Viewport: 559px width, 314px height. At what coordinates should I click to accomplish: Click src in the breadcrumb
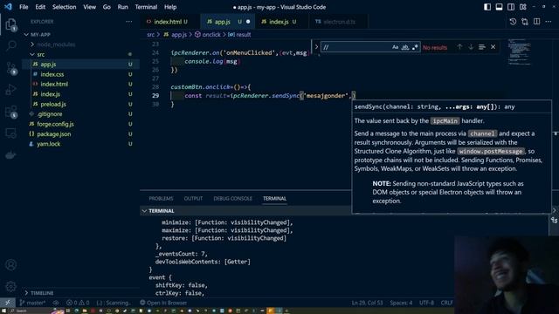pyautogui.click(x=151, y=35)
